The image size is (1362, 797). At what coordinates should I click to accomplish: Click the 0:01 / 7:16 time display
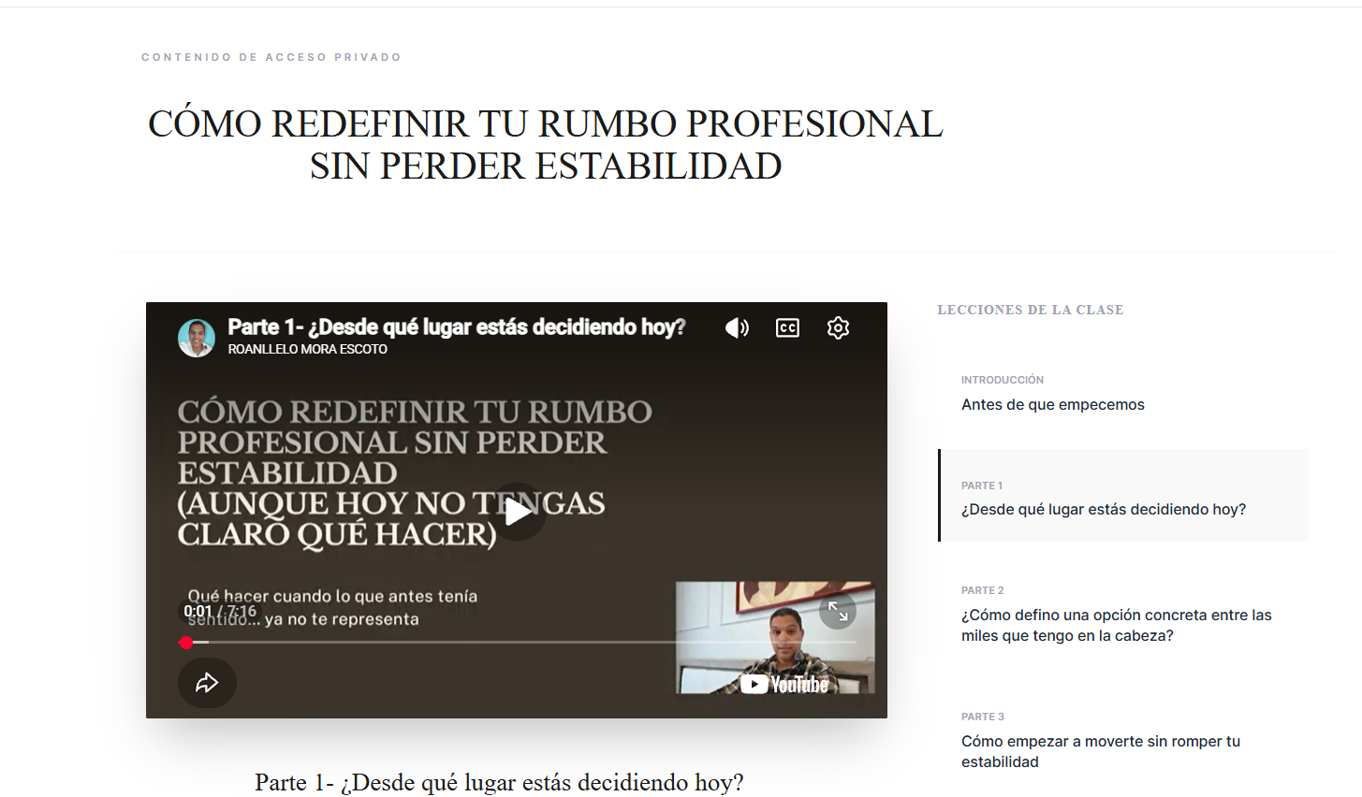220,612
